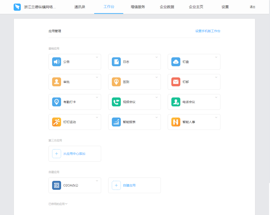Open the 日志 notebook icon
270x215 pixels.
[x=116, y=62]
